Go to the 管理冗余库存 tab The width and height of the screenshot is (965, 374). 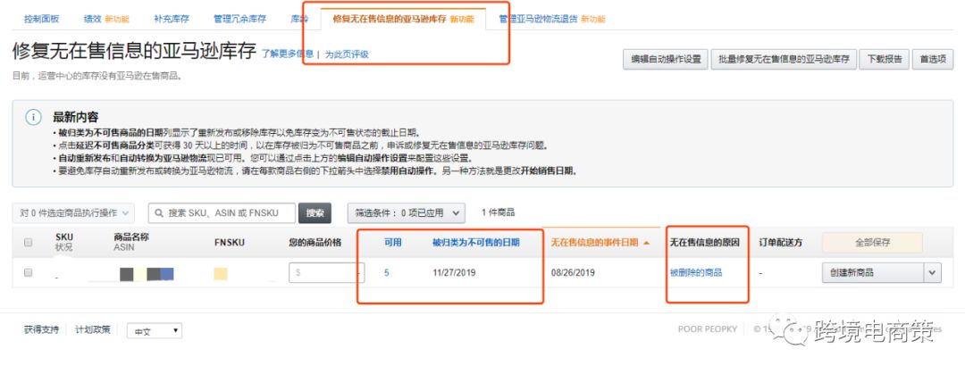coord(239,18)
